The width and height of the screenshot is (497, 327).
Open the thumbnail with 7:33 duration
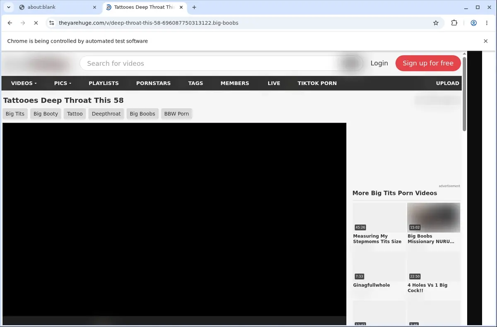coord(379,266)
